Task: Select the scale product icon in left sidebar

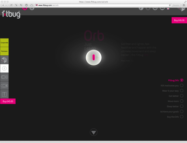Action: pos(4,94)
